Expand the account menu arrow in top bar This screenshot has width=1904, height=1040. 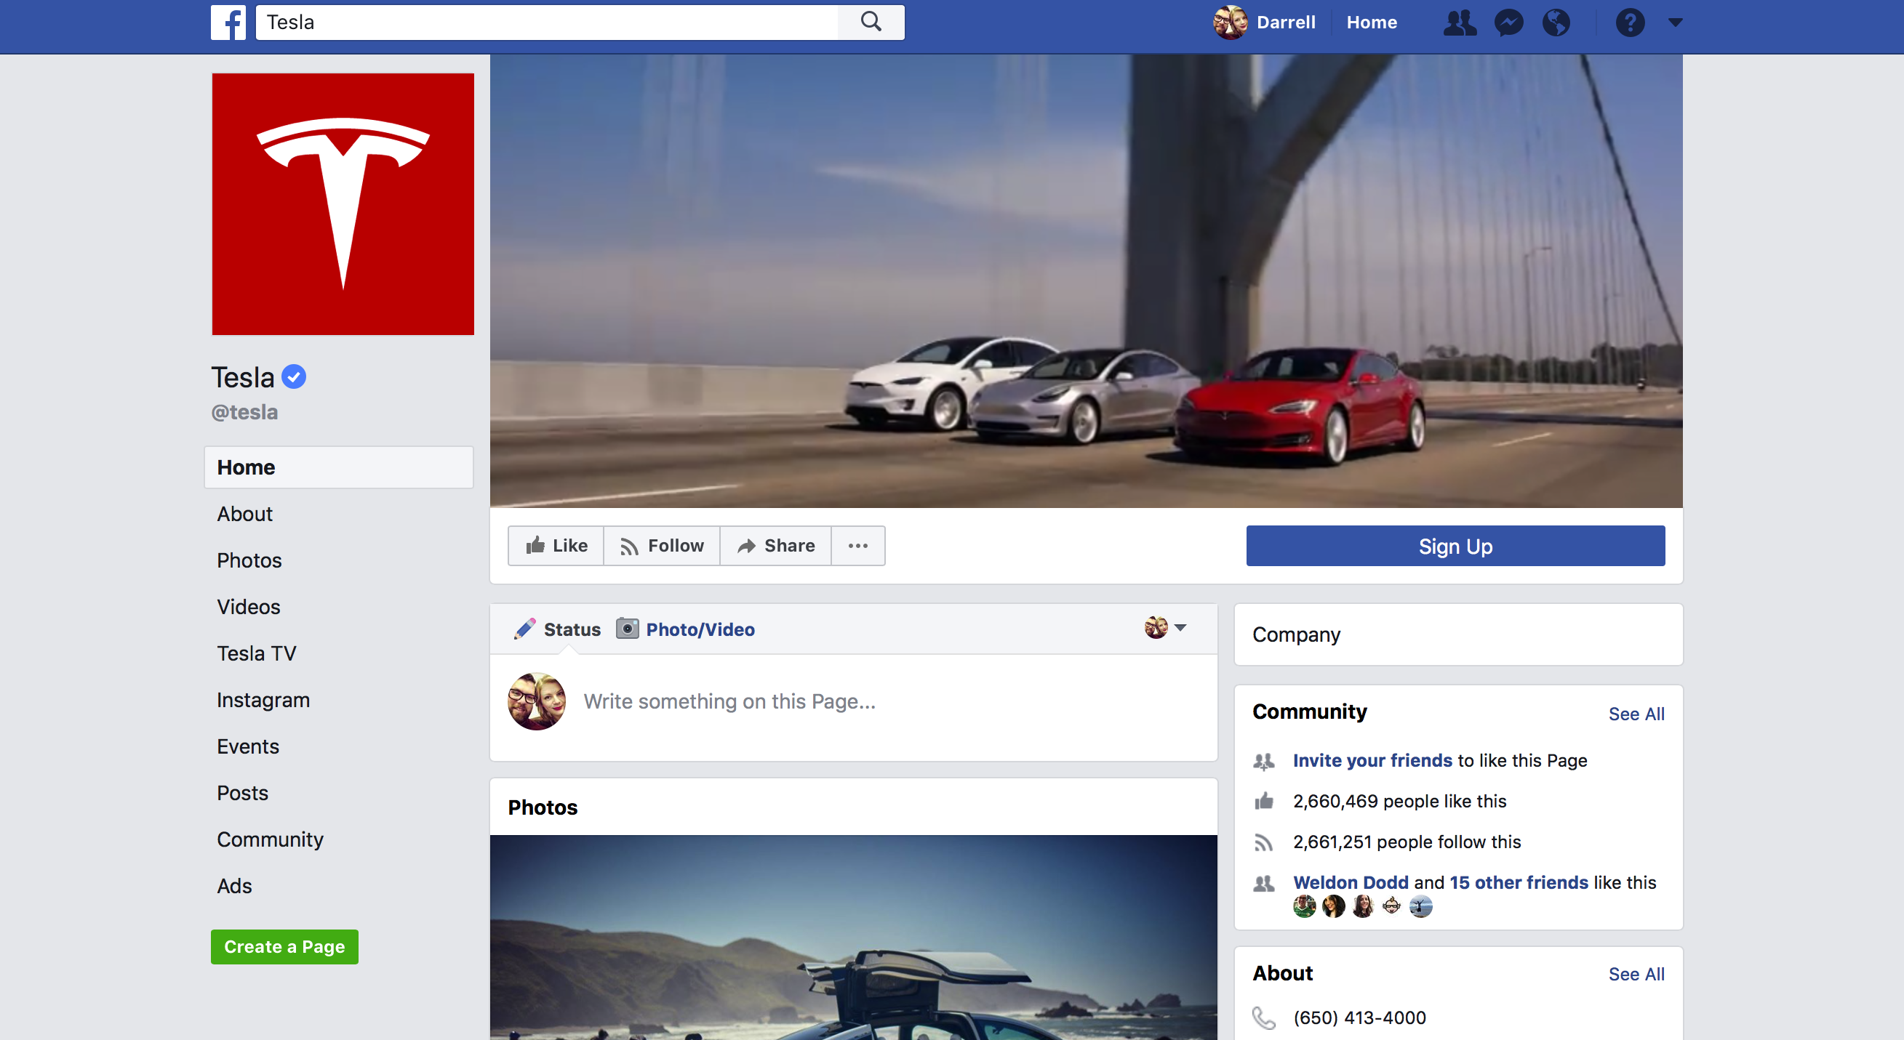click(x=1676, y=22)
